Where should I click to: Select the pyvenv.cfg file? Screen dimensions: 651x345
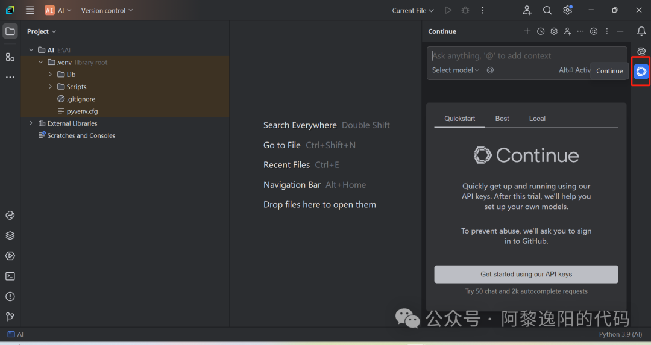[125, 111]
